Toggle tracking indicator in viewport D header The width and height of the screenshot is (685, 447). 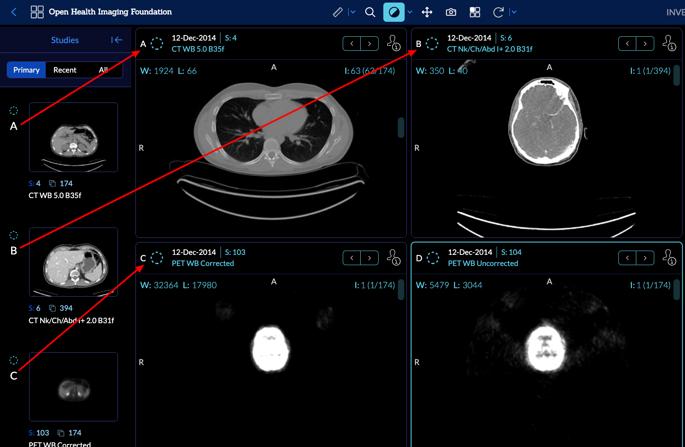(433, 257)
